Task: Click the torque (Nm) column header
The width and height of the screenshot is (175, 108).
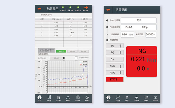Action: coord(56,19)
